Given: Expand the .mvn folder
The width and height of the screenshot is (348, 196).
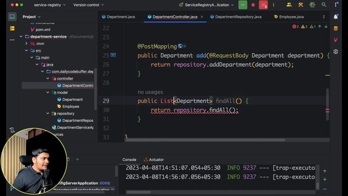Looking at the screenshot, I should (x=27, y=44).
